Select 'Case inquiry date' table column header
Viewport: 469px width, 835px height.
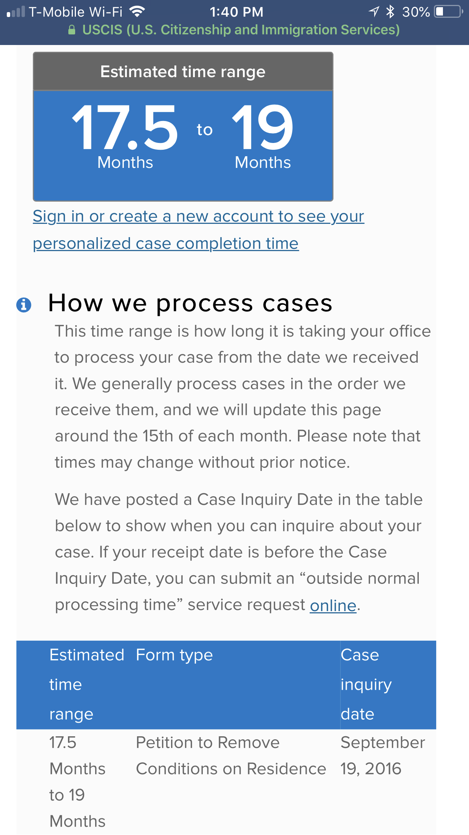[366, 684]
